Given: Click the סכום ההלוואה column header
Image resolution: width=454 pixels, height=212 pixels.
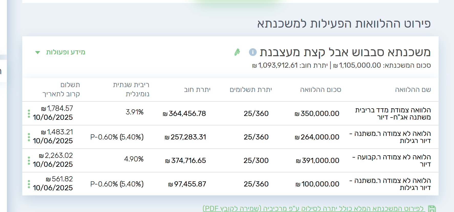Looking at the screenshot, I should [320, 90].
